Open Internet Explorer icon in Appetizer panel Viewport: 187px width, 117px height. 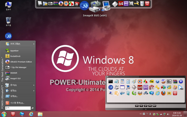click(x=157, y=93)
